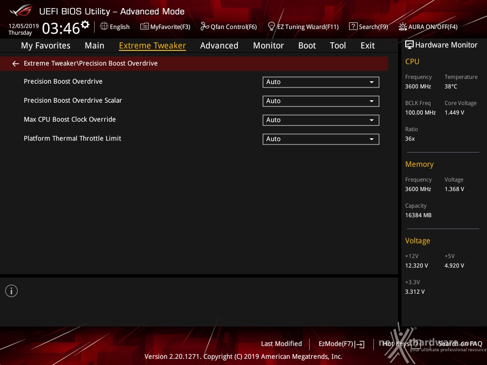Click the Memory section heading
The image size is (487, 365).
[419, 164]
